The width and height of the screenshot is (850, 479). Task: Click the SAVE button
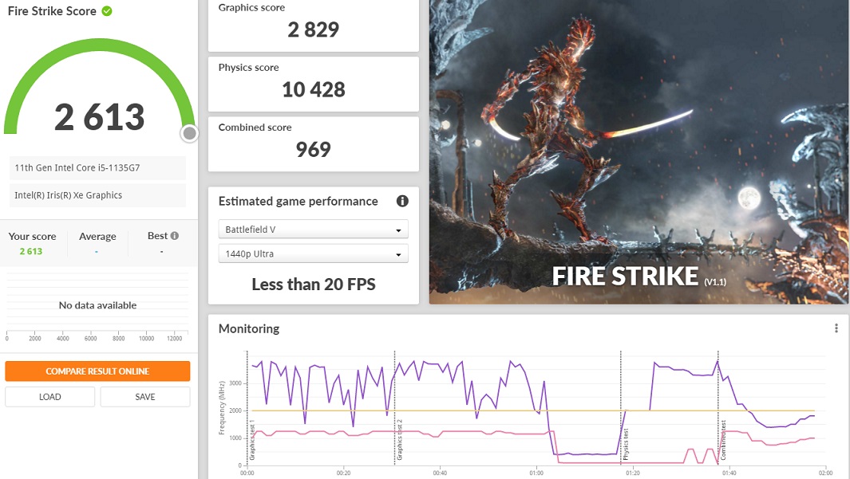tap(145, 397)
